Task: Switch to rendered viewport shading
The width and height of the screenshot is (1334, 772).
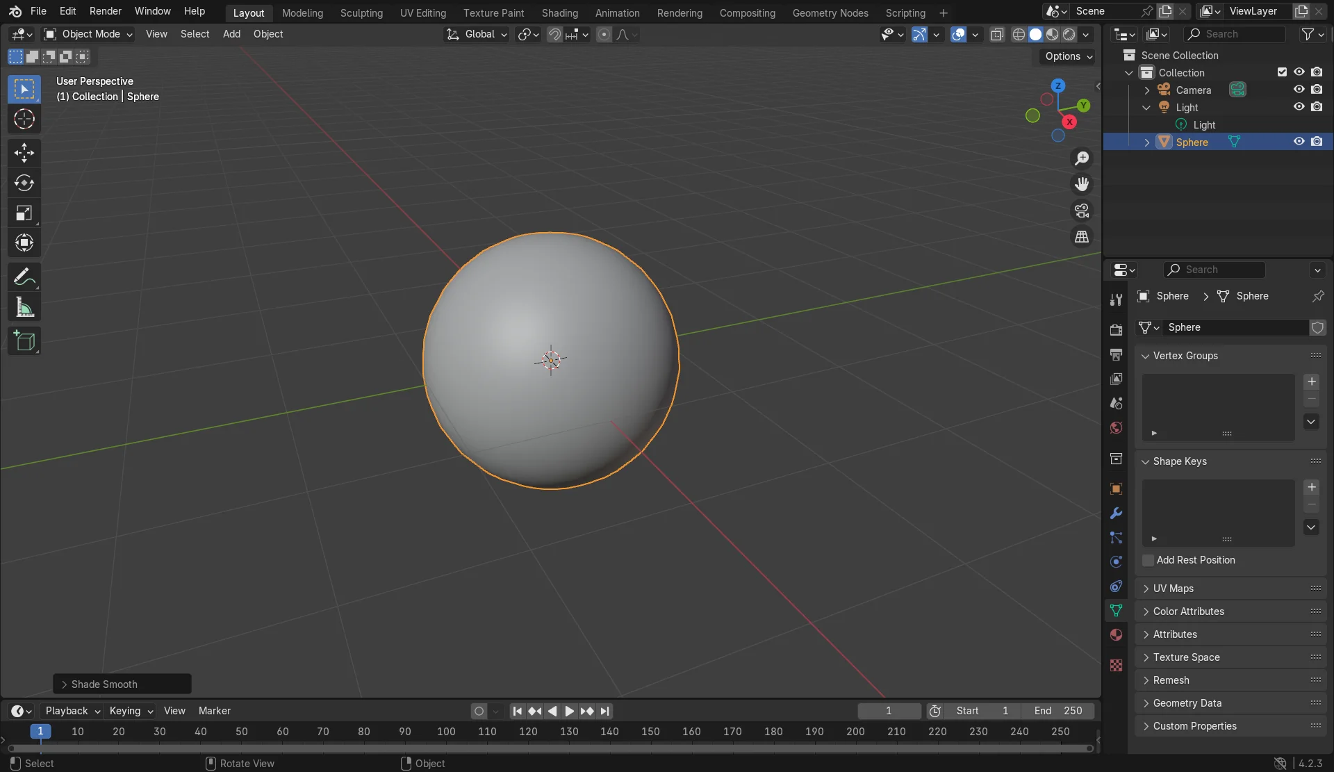Action: [x=1069, y=34]
